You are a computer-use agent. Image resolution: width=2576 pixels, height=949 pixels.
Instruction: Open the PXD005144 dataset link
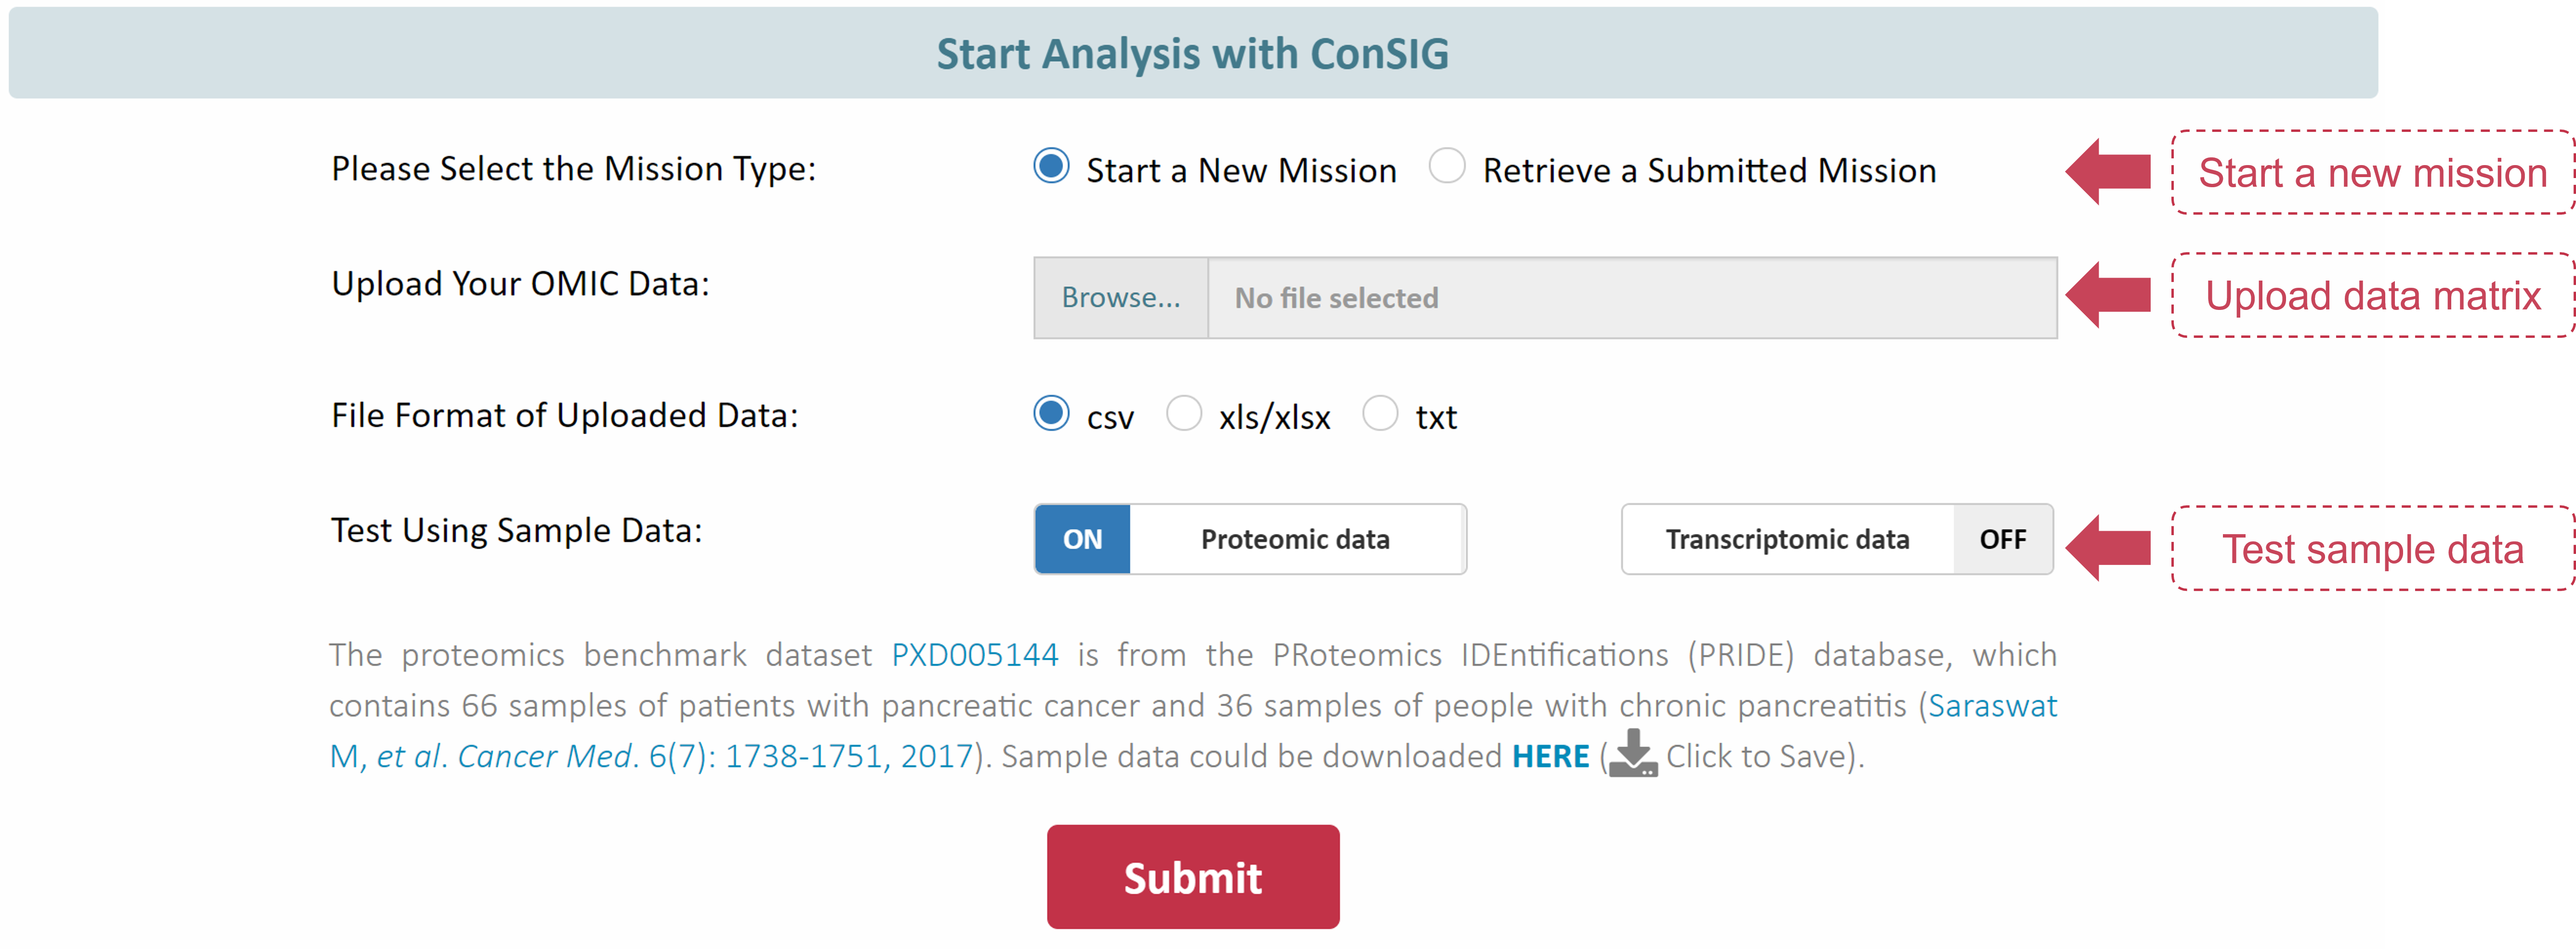[974, 655]
